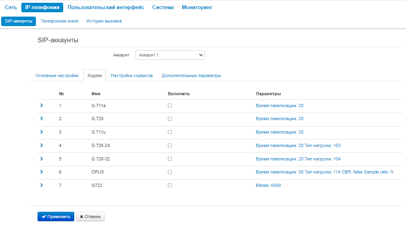The image size is (406, 226).
Task: Open the Аккаунт 1 dropdown
Action: pyautogui.click(x=170, y=55)
